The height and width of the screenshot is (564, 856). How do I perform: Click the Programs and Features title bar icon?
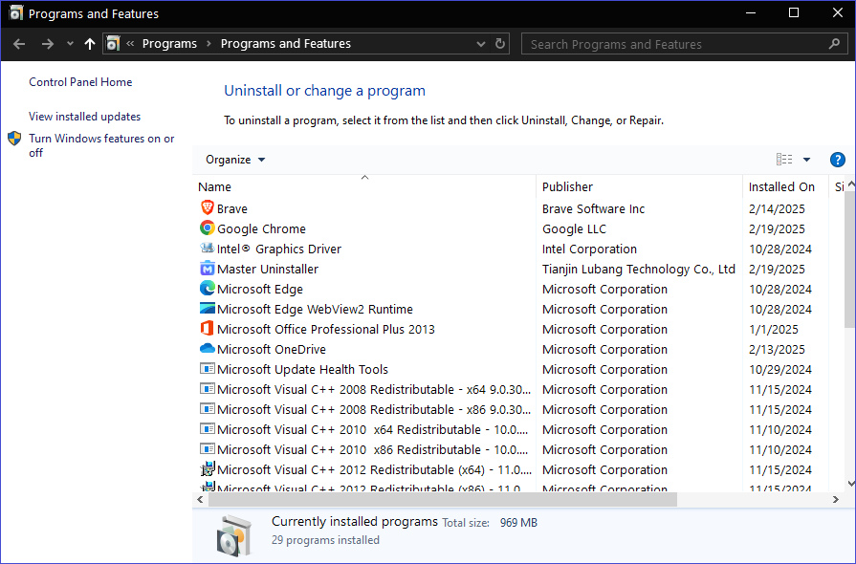pyautogui.click(x=16, y=13)
